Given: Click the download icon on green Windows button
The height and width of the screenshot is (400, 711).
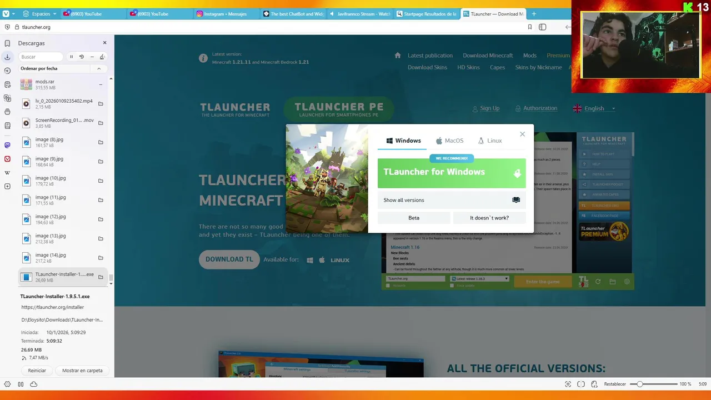Looking at the screenshot, I should click(x=517, y=173).
